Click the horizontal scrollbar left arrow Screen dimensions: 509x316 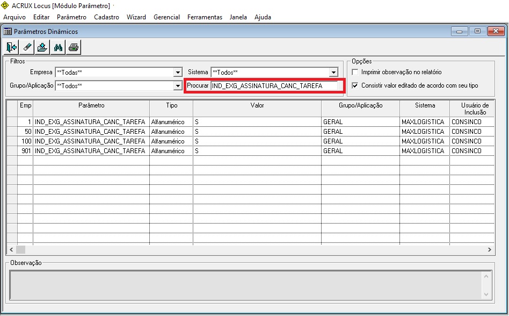tap(11, 250)
